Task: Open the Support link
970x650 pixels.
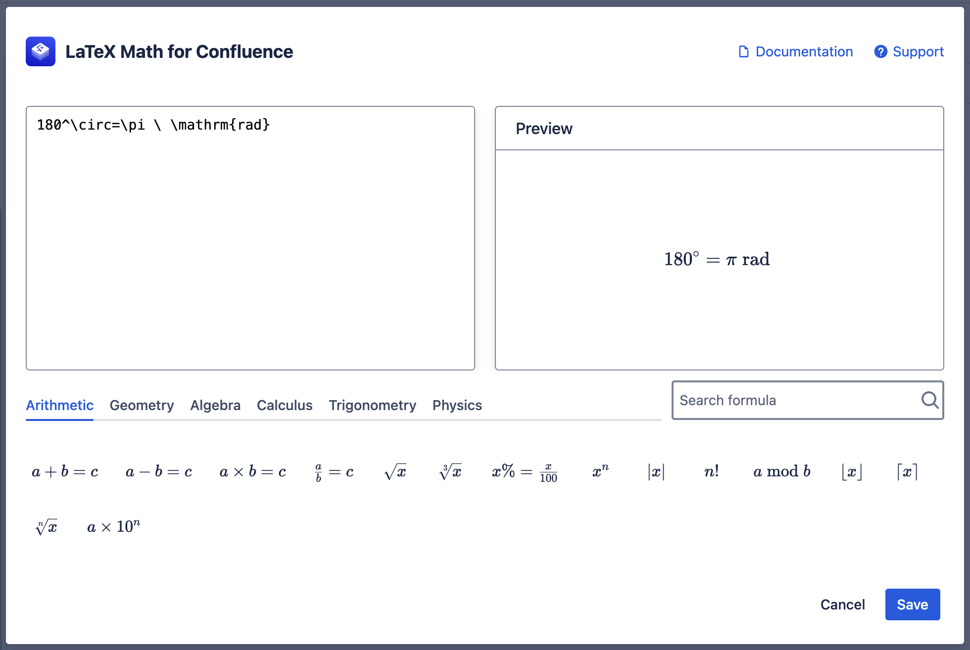Action: (x=909, y=51)
